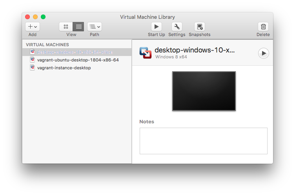Click inside the Notes text field
Screen dimensions: 295x195
click(203, 141)
